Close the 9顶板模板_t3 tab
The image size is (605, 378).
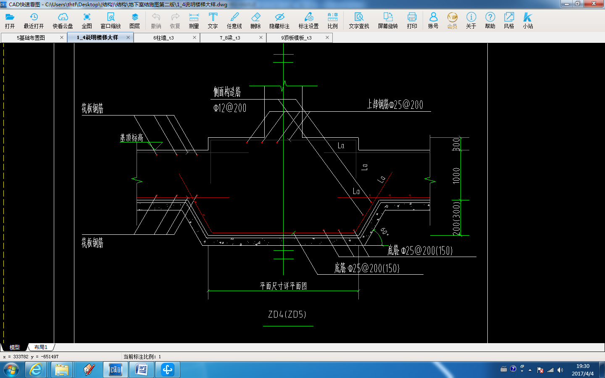pyautogui.click(x=327, y=37)
